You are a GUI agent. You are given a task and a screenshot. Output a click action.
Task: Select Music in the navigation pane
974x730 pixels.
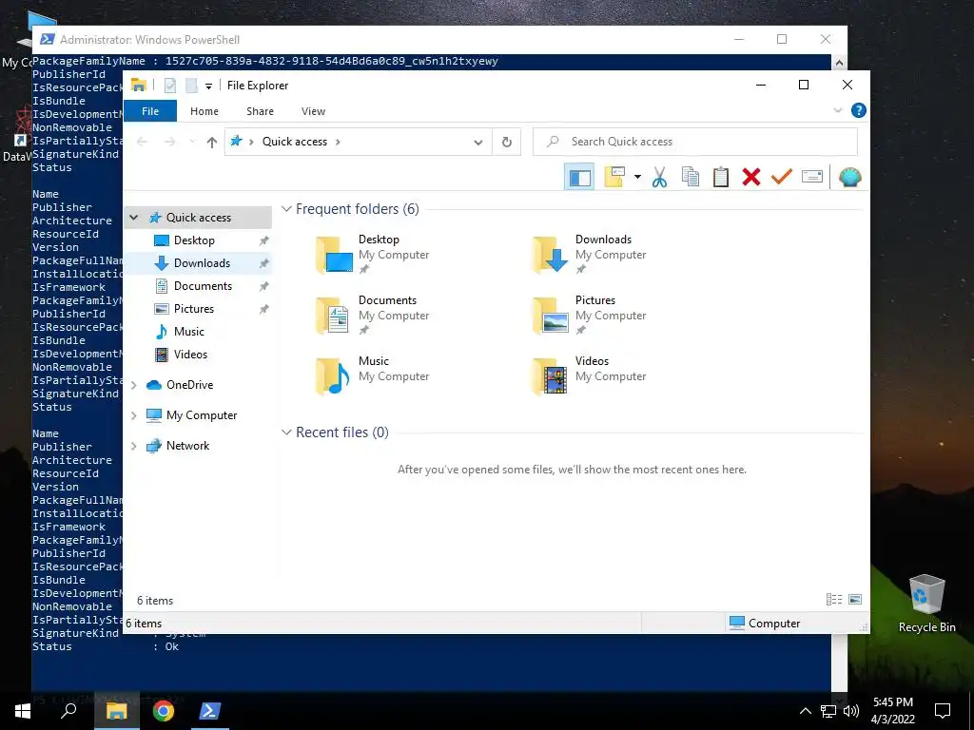point(189,332)
